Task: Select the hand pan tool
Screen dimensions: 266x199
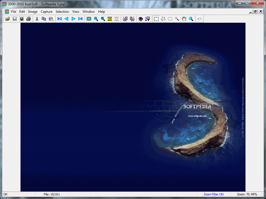Action: 184,19
